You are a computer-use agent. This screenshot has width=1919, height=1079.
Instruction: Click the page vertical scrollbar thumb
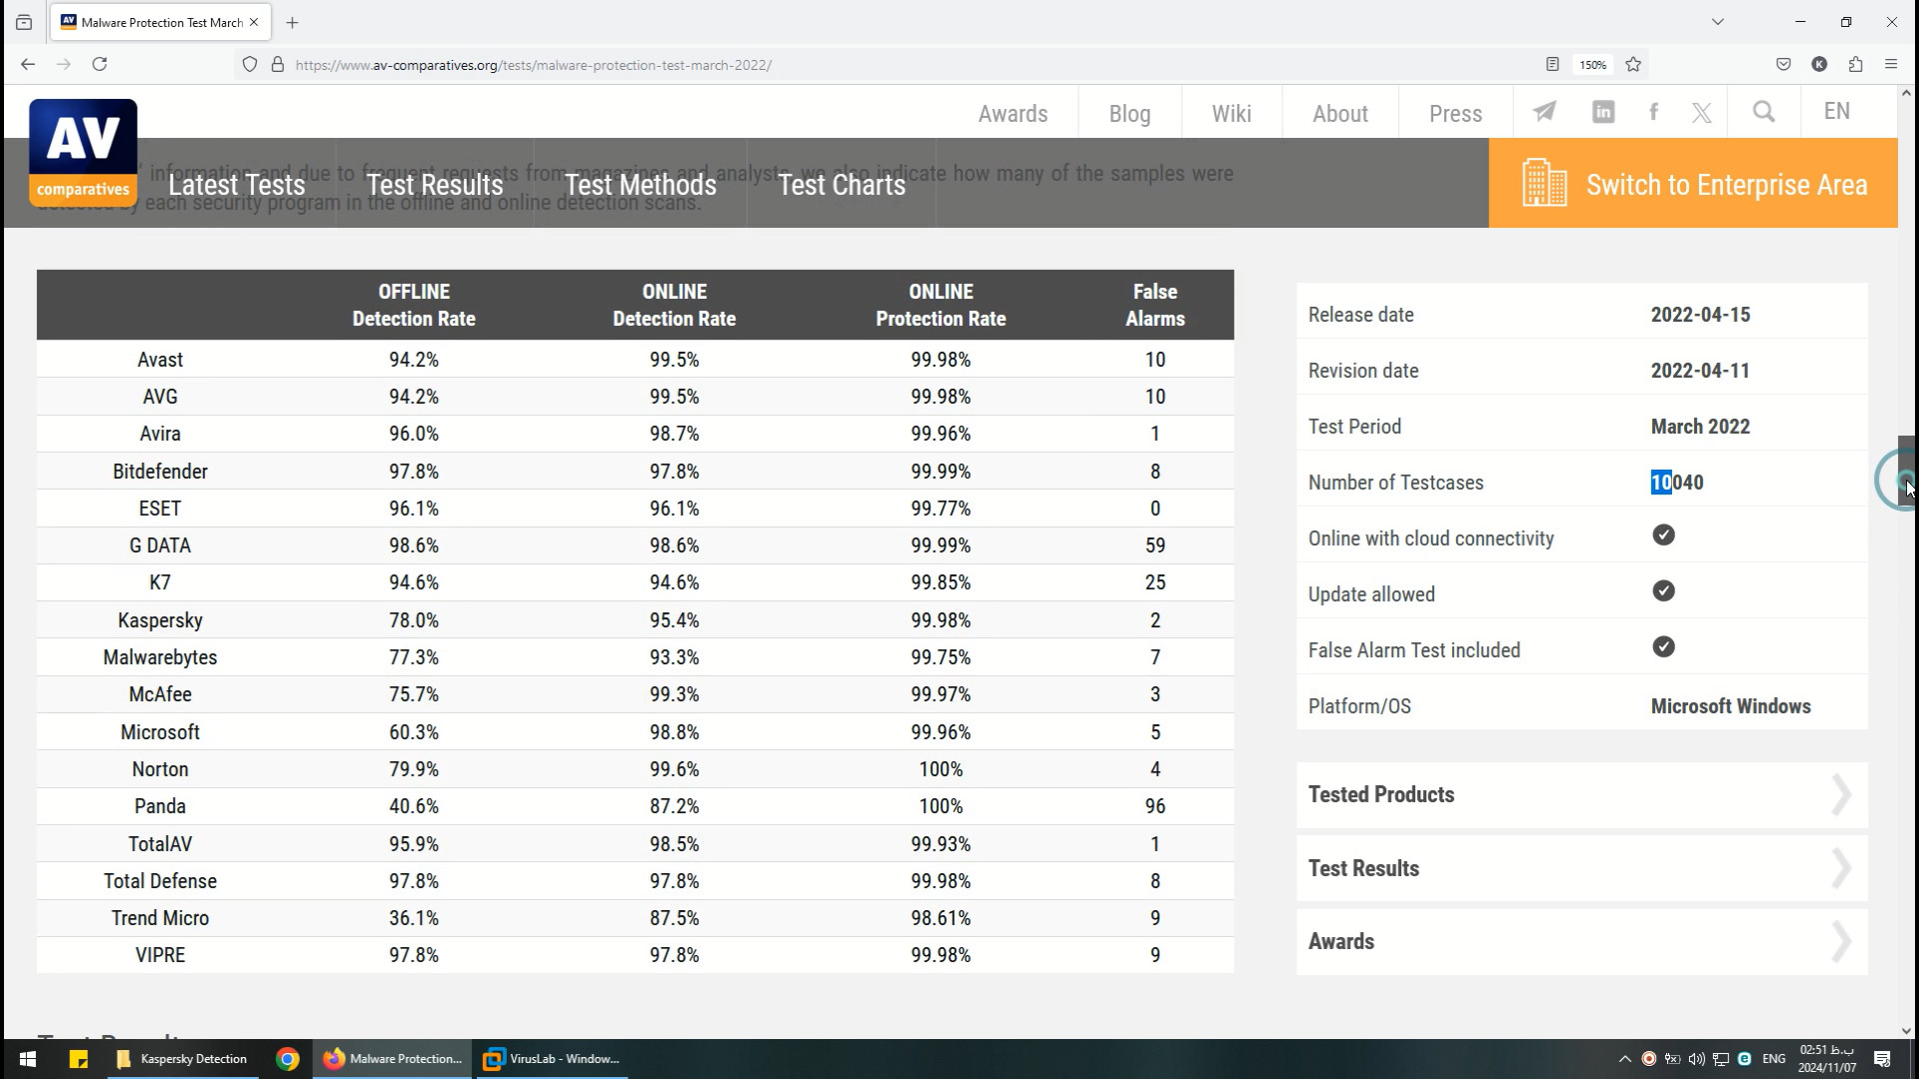1906,472
